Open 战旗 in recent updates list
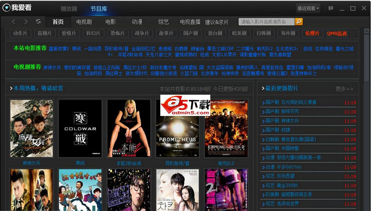371x211 pixels. point(286,130)
